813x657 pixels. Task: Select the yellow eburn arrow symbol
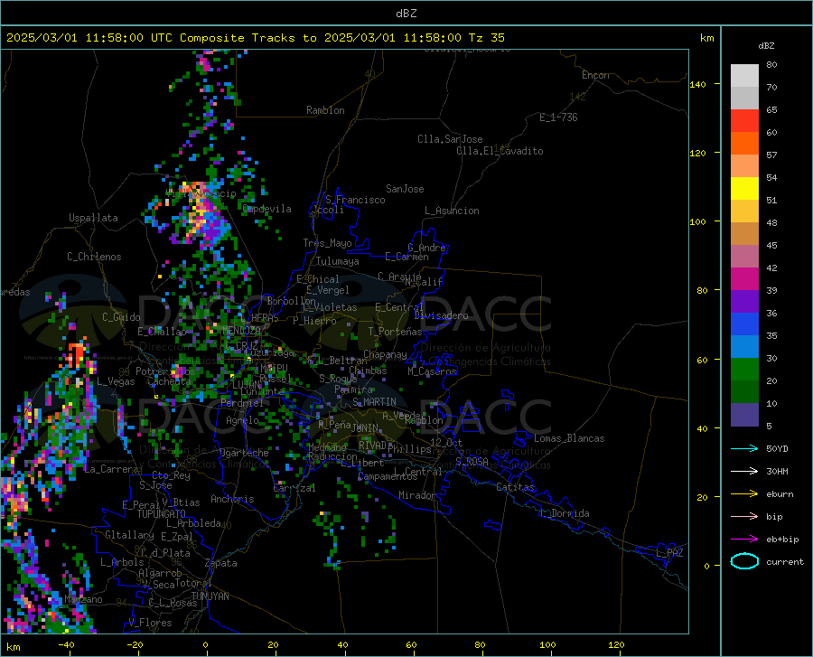click(x=744, y=493)
